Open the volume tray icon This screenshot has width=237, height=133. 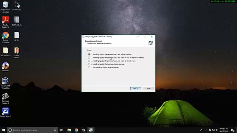pyautogui.click(x=217, y=130)
